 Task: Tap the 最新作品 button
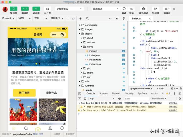pyautogui.click(x=51, y=93)
